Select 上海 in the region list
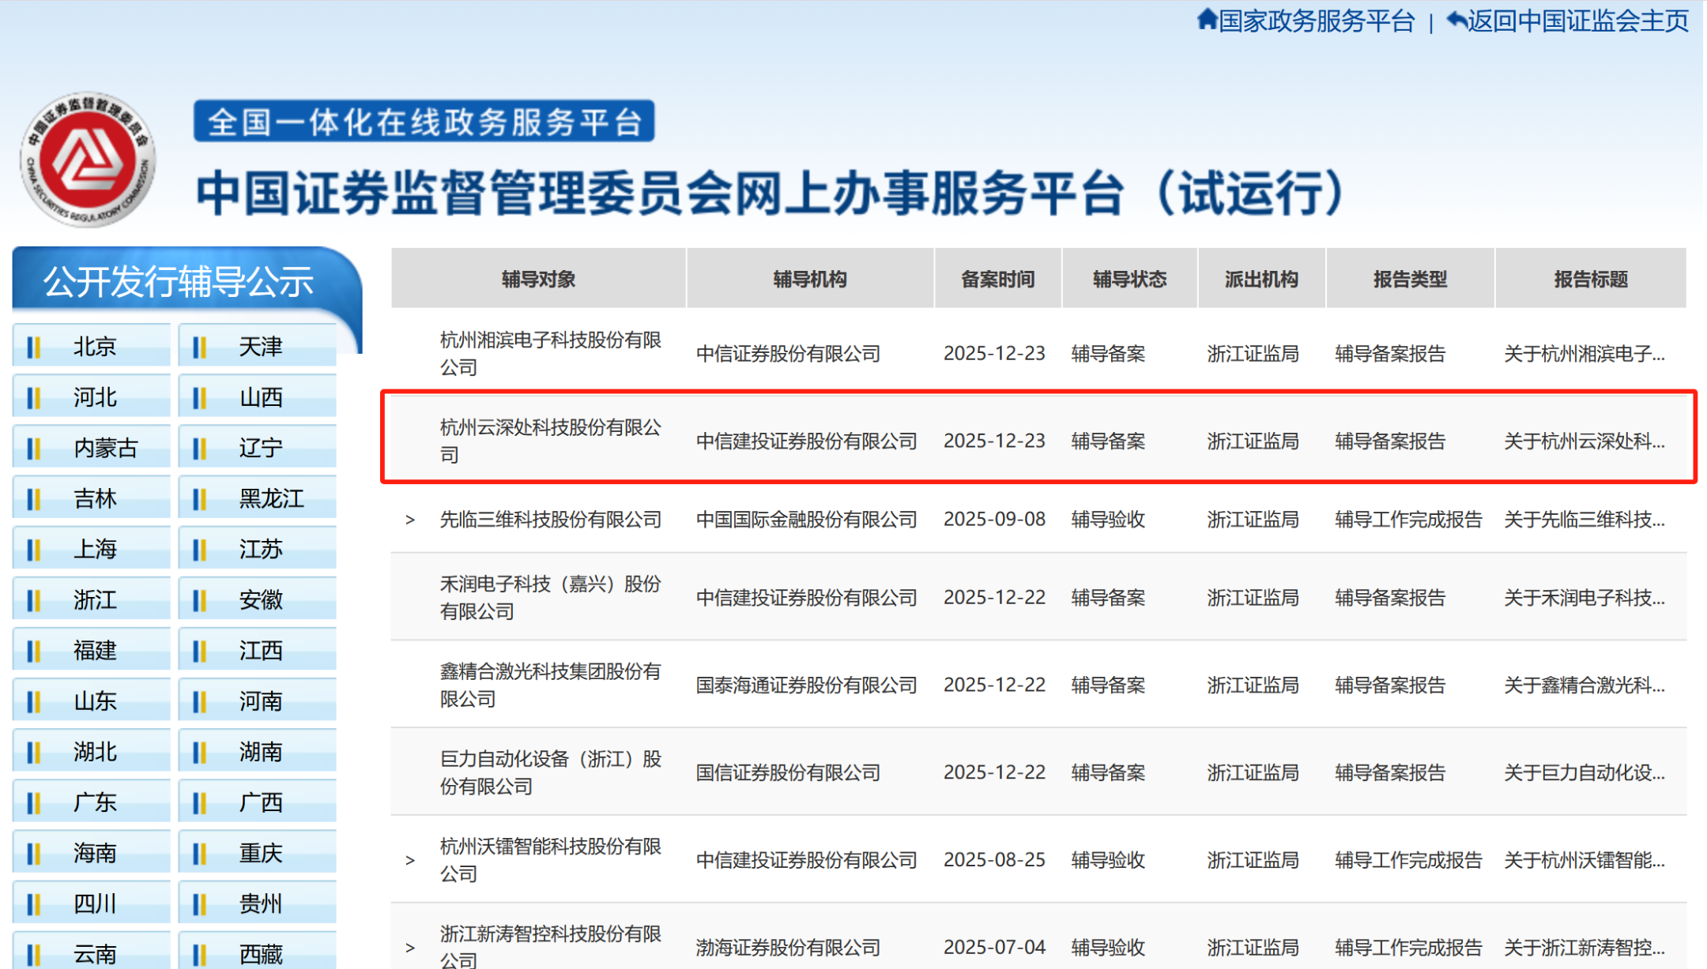This screenshot has width=1707, height=969. [x=95, y=550]
